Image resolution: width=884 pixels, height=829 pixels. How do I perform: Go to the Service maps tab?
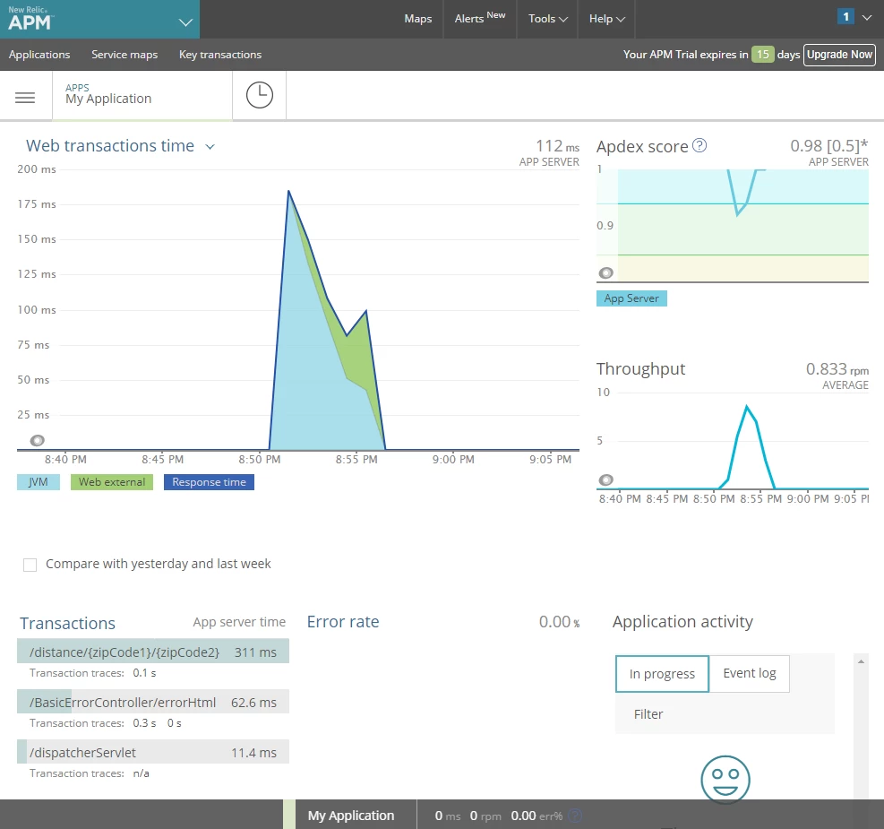coord(124,55)
